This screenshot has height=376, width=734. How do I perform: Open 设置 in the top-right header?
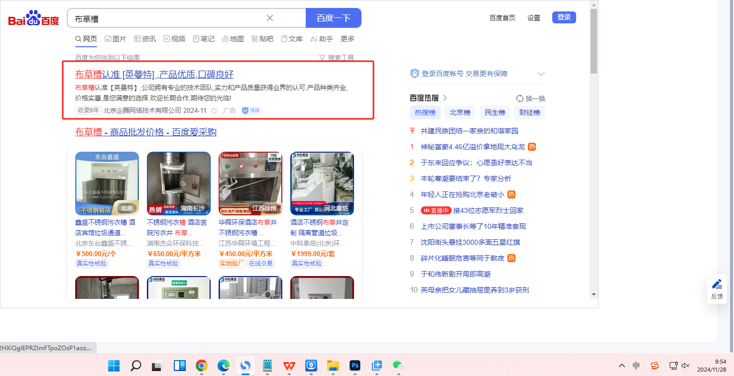[x=534, y=18]
